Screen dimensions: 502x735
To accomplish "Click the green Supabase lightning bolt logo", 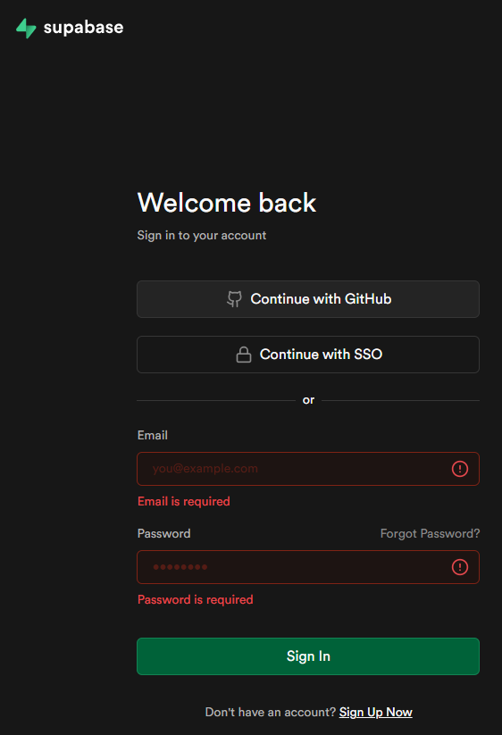I will pos(26,28).
